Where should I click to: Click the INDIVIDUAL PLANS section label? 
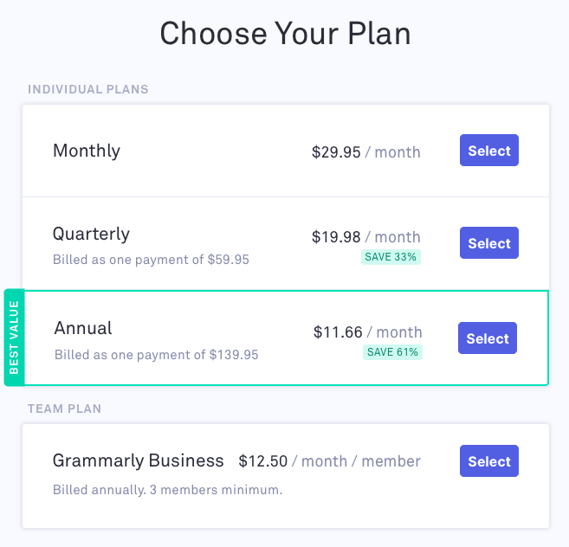pyautogui.click(x=88, y=89)
